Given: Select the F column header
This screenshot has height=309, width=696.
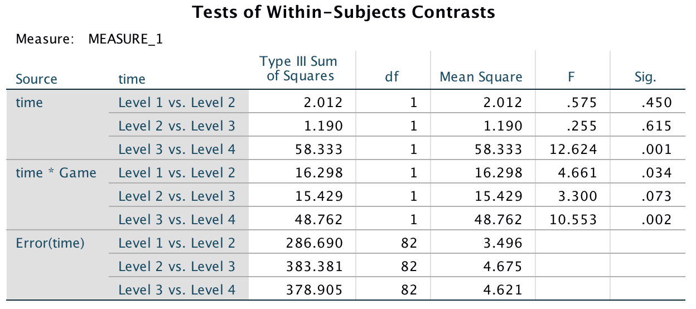Looking at the screenshot, I should tap(572, 77).
